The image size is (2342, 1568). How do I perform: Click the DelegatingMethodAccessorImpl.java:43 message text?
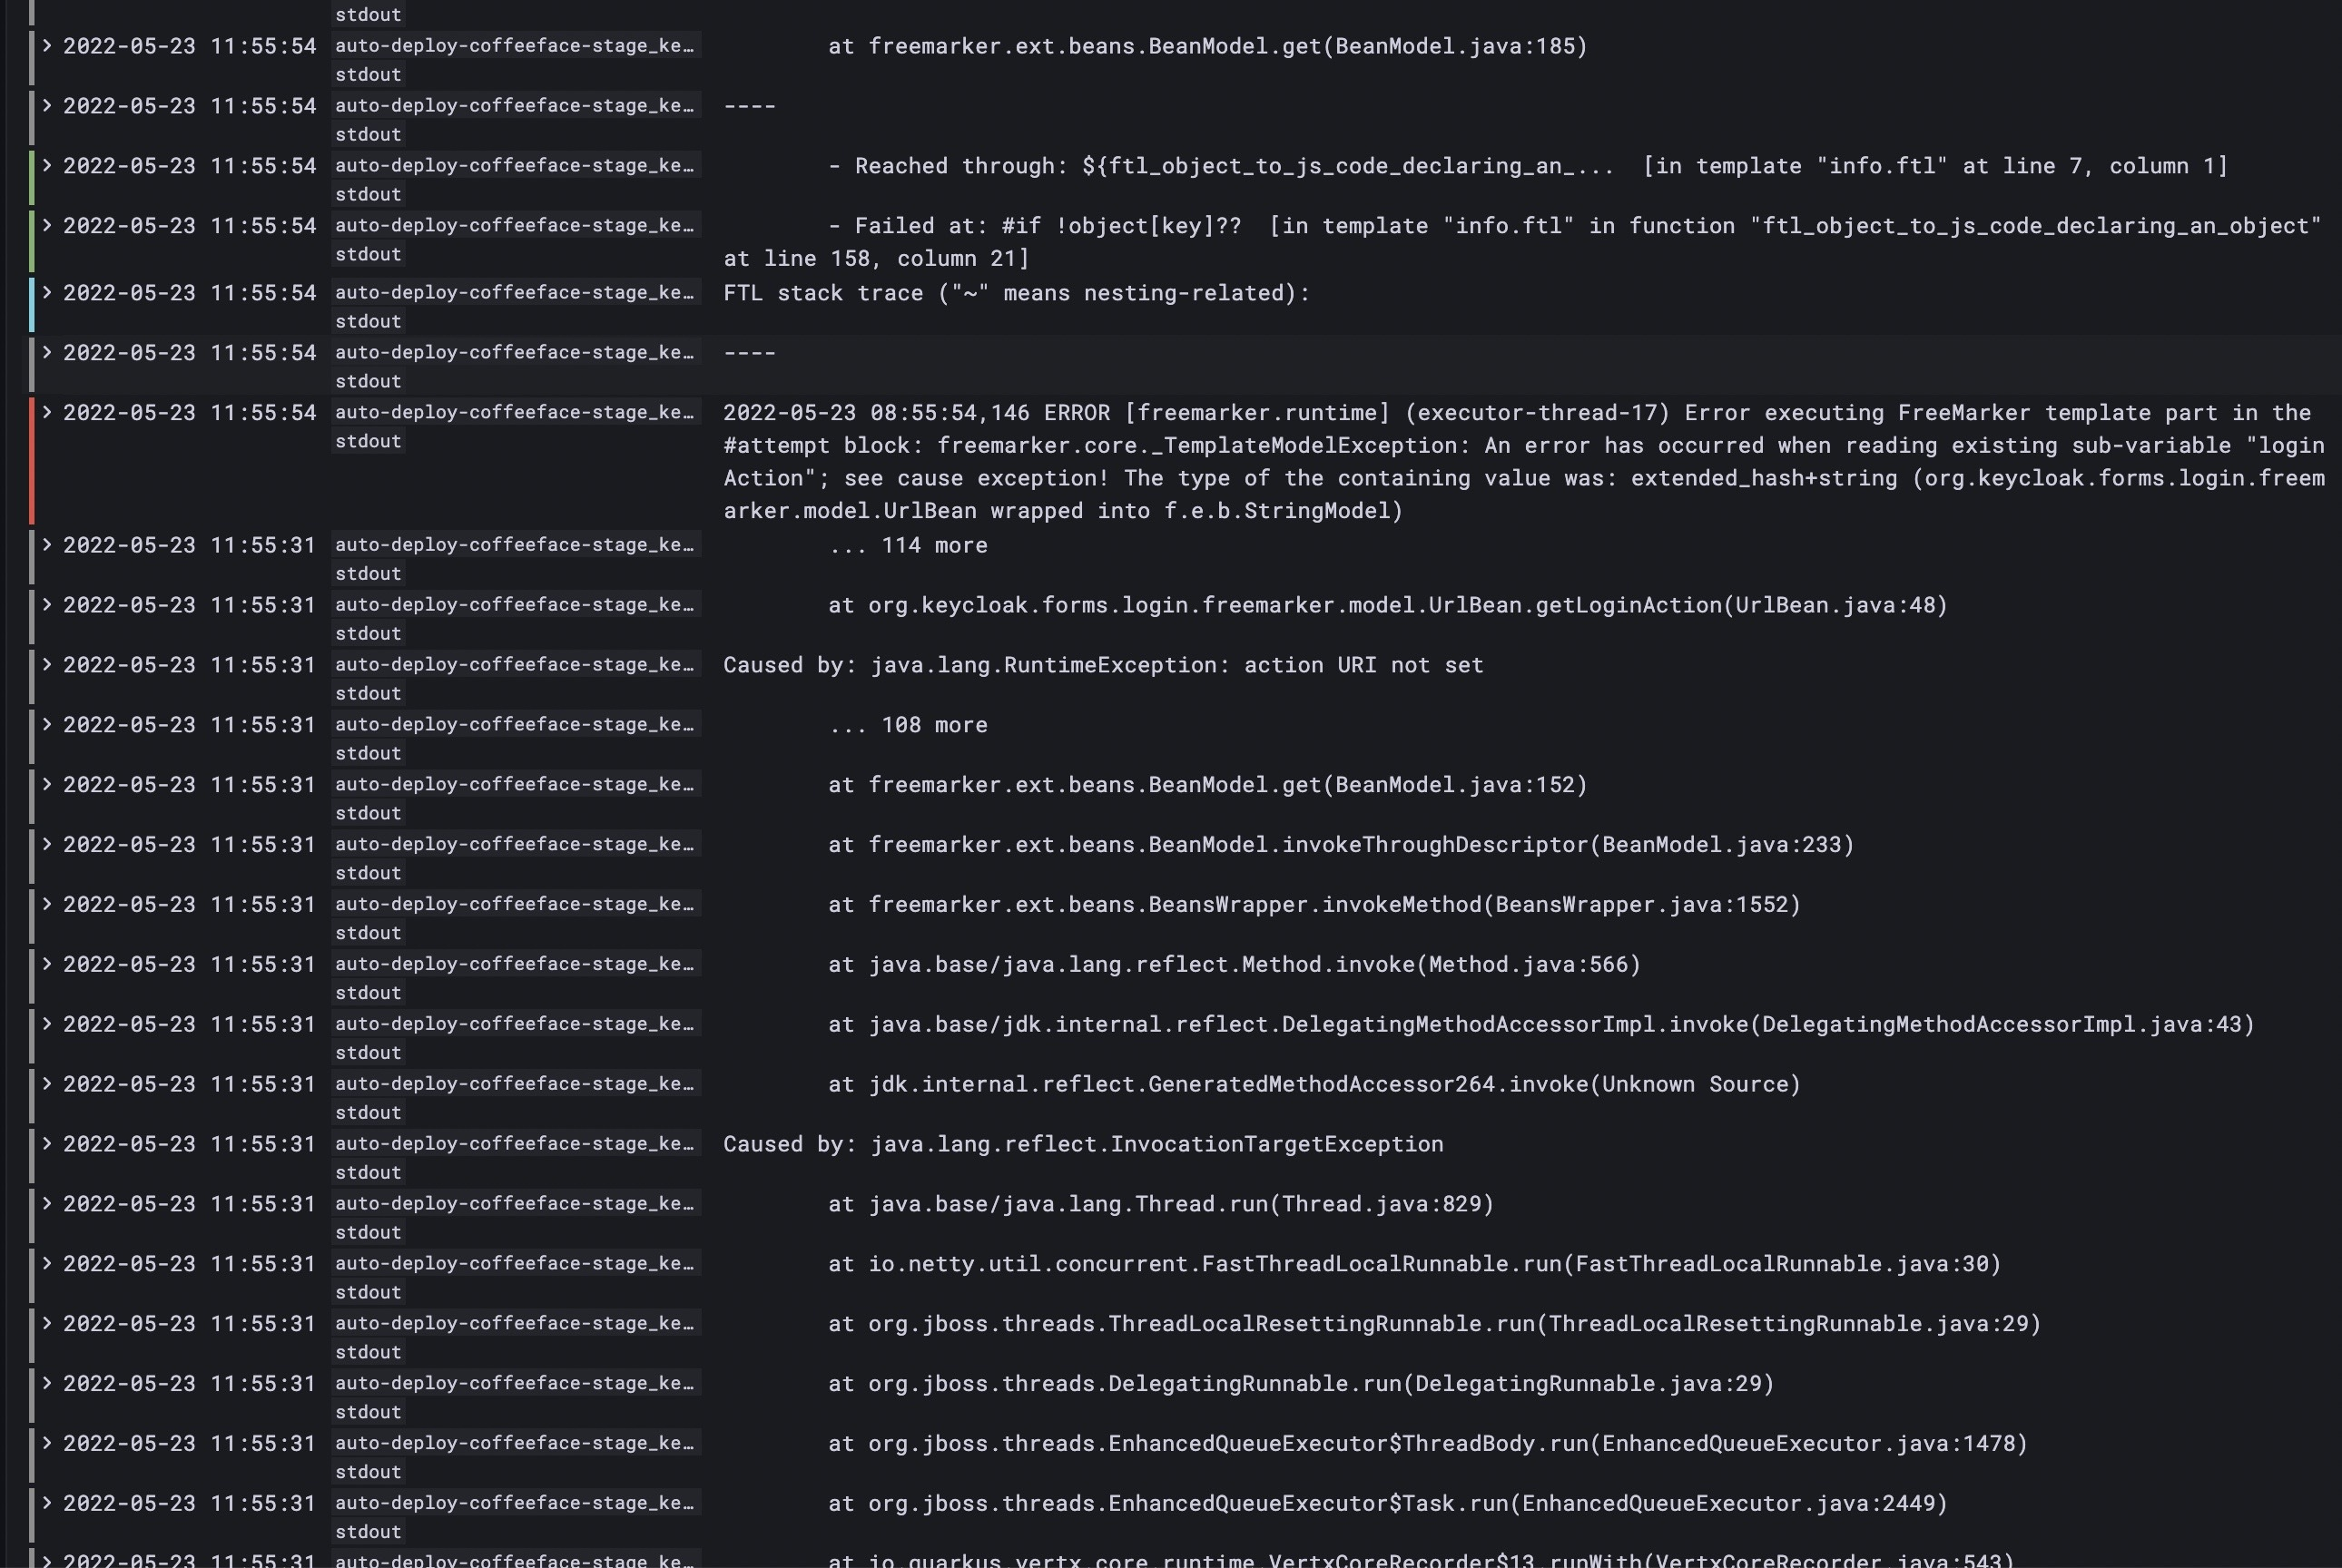pos(1540,1024)
